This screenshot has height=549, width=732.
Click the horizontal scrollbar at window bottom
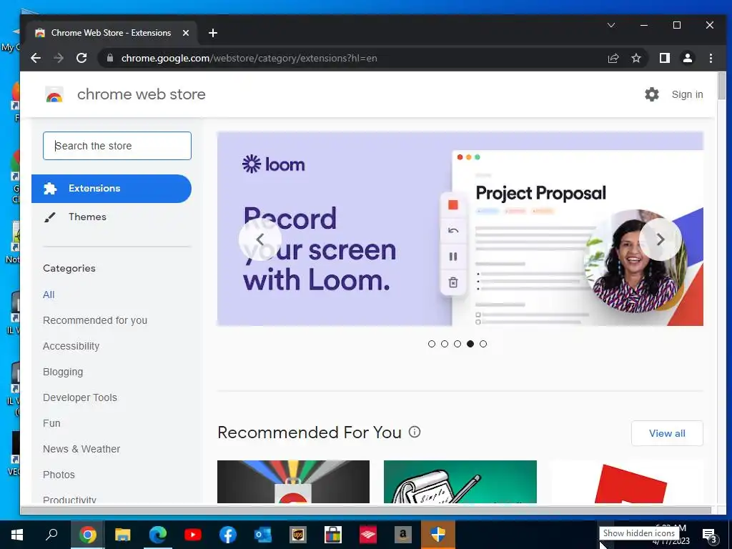[365, 510]
